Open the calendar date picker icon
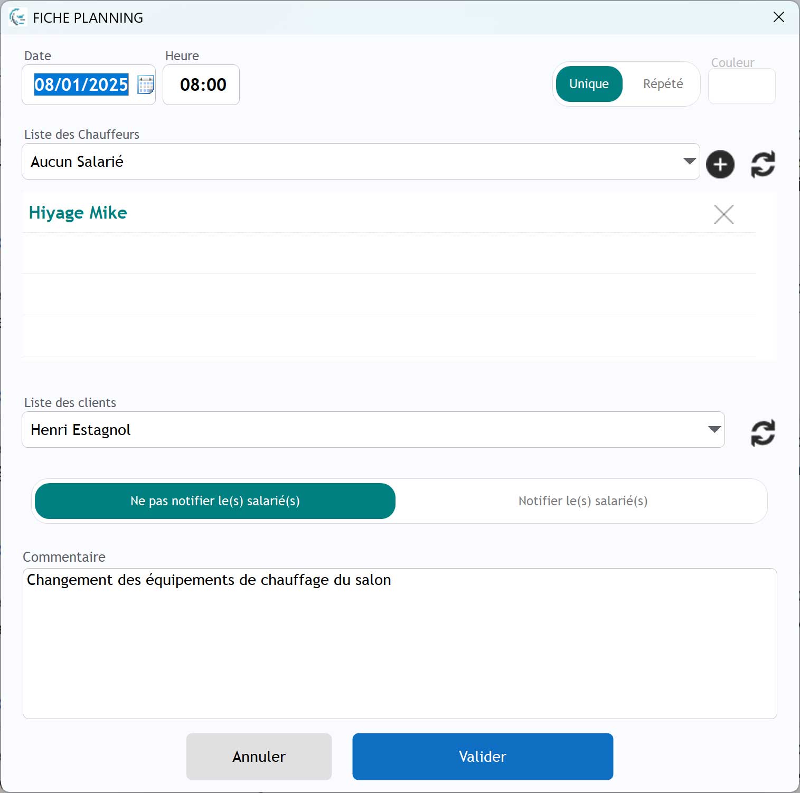This screenshot has width=800, height=793. coord(145,84)
